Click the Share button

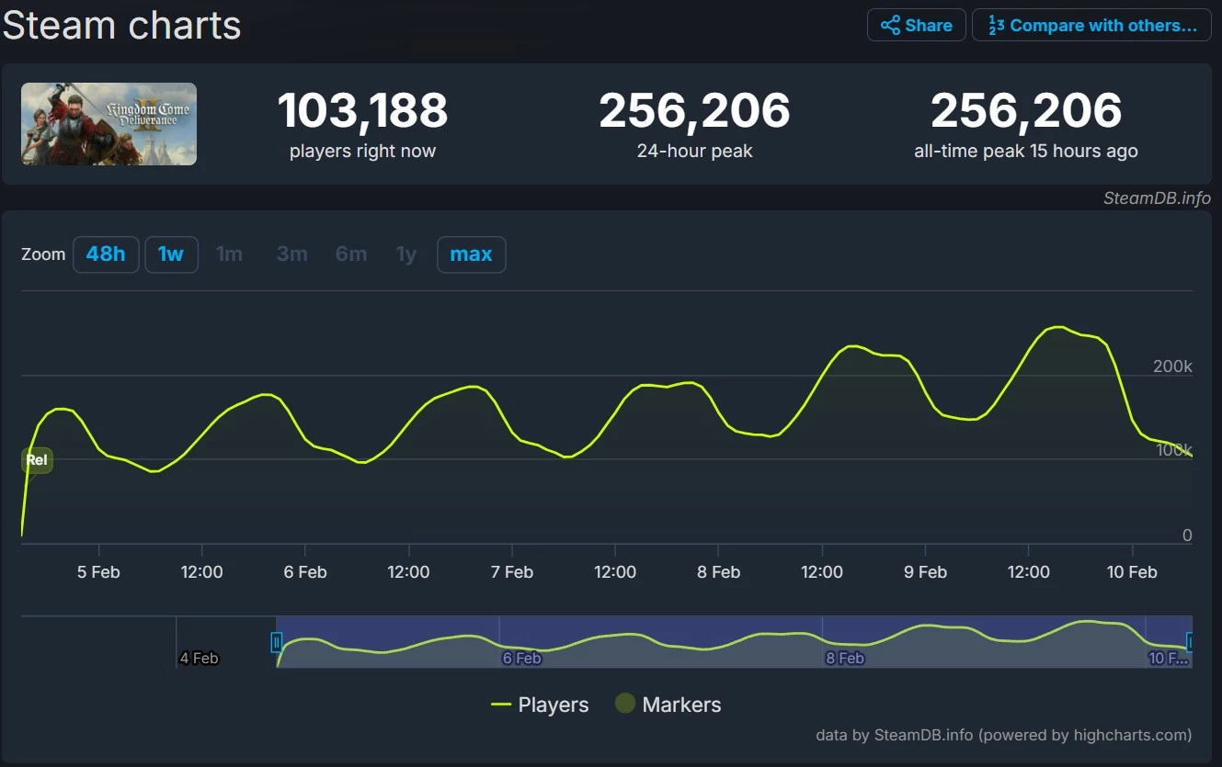916,25
